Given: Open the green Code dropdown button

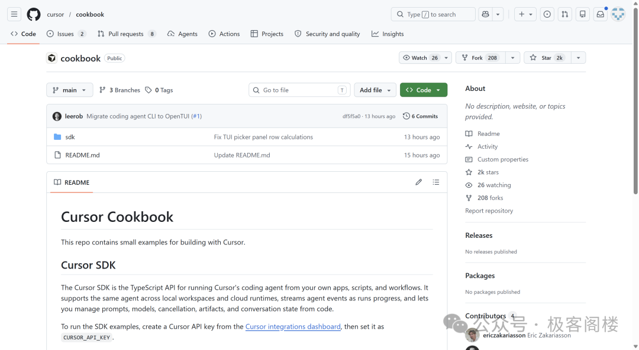Looking at the screenshot, I should pyautogui.click(x=424, y=90).
